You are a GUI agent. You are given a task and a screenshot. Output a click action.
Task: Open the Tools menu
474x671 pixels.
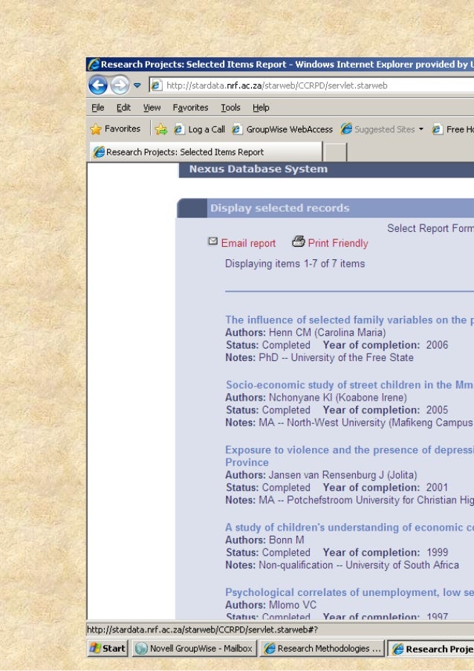(x=230, y=108)
